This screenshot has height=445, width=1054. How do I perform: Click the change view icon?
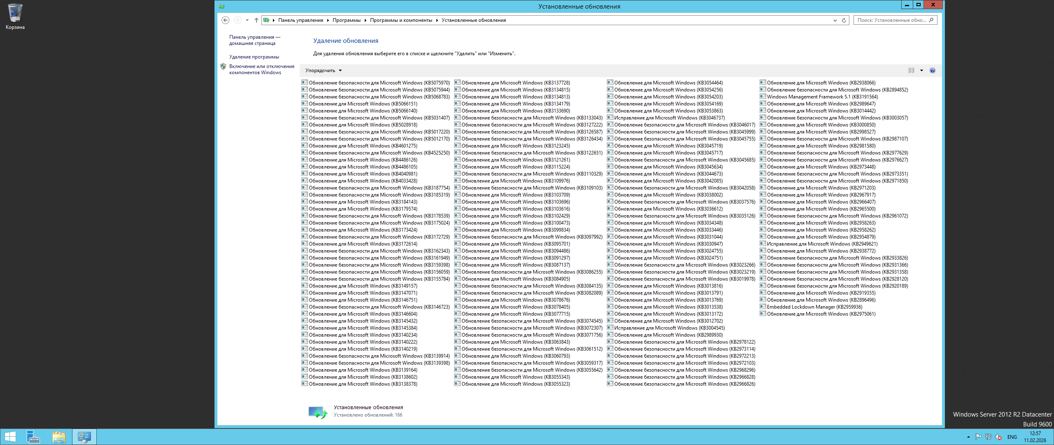click(911, 70)
